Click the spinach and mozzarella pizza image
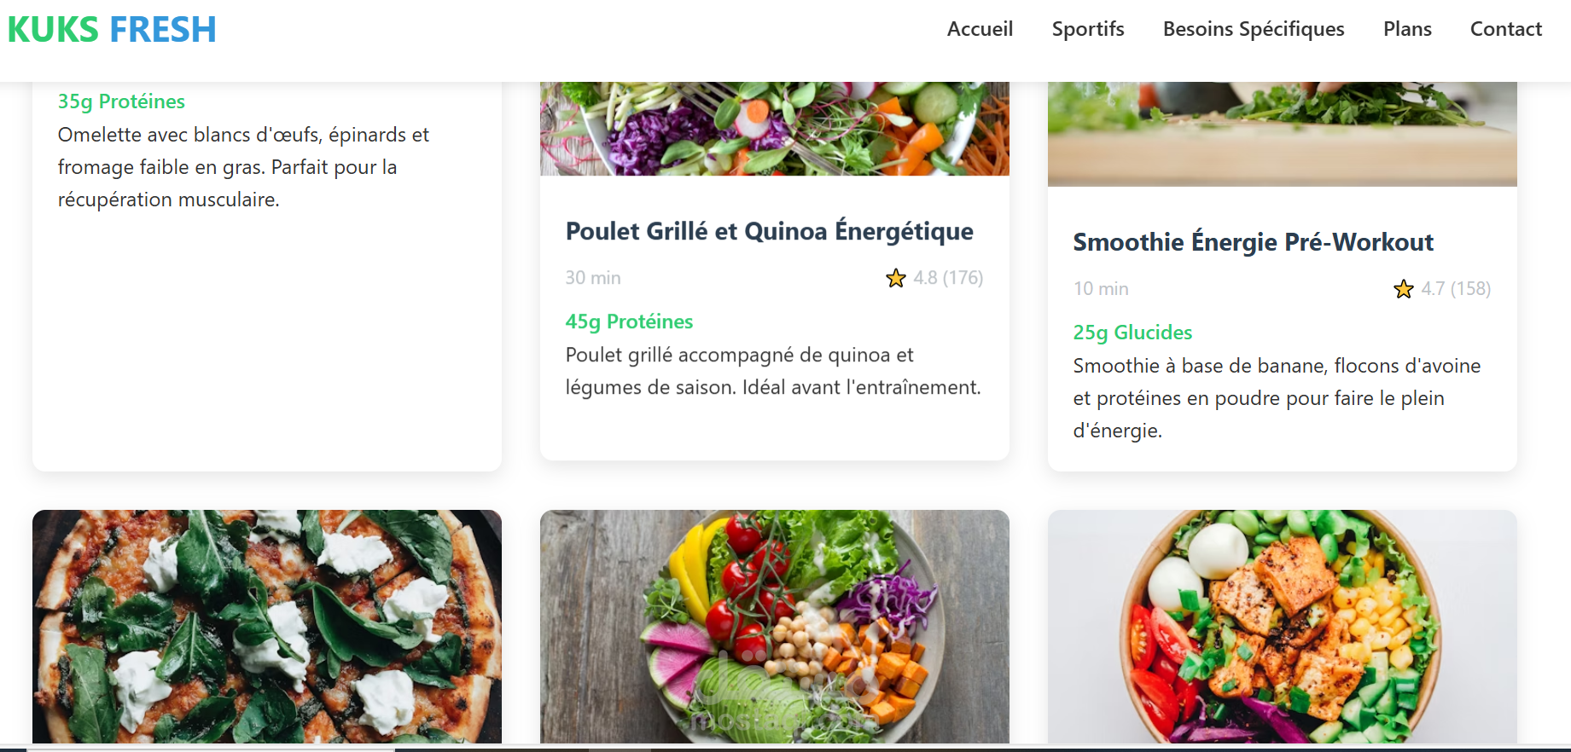This screenshot has width=1571, height=752. click(267, 626)
